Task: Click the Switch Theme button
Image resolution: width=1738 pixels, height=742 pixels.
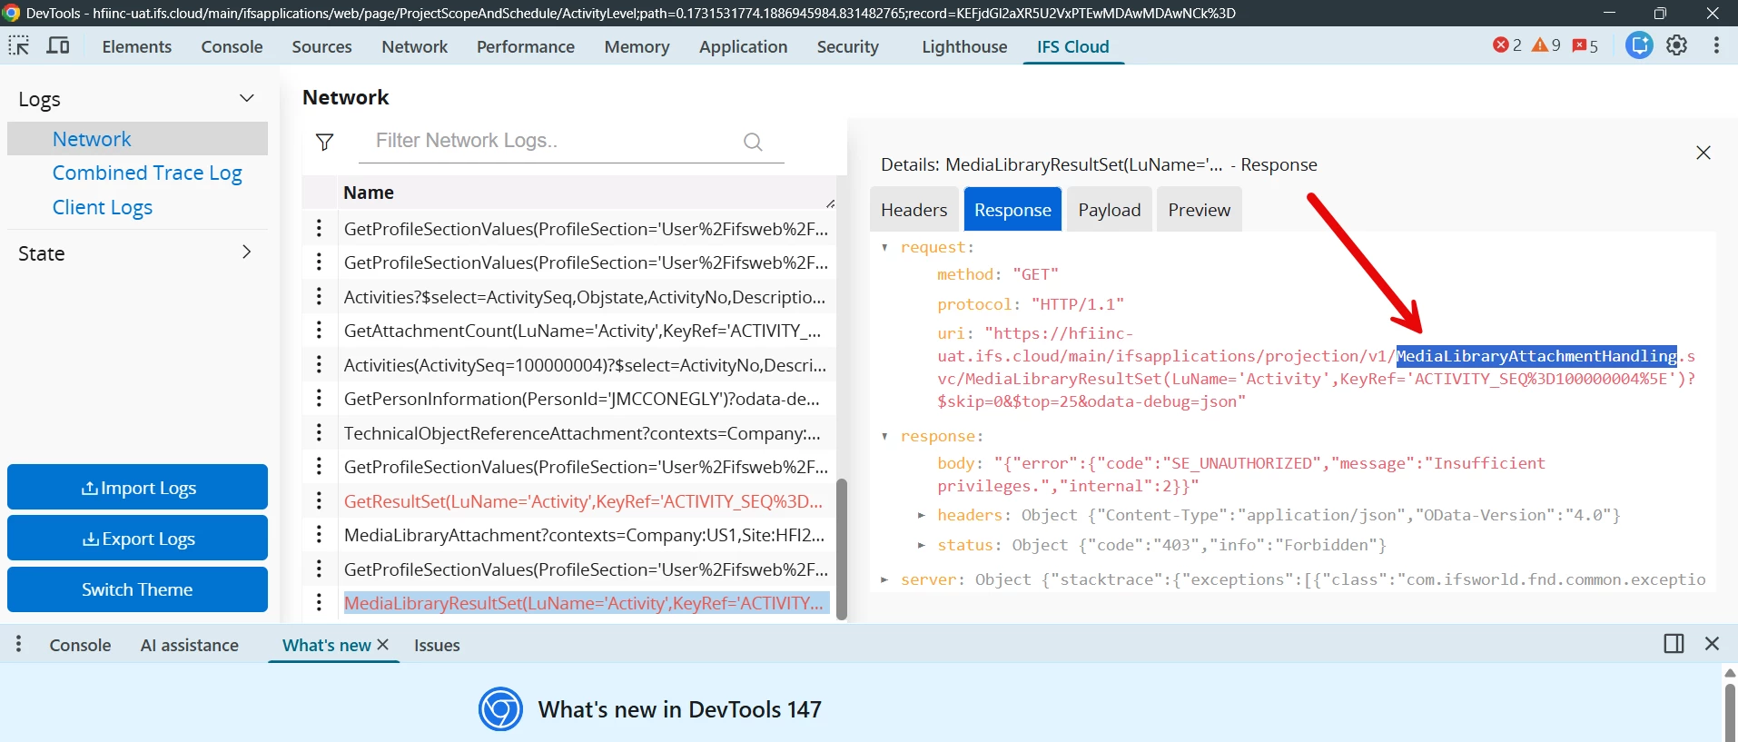Action: [138, 589]
